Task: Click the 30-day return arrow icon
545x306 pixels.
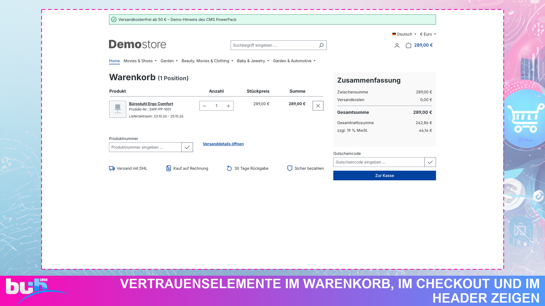Action: [x=229, y=168]
